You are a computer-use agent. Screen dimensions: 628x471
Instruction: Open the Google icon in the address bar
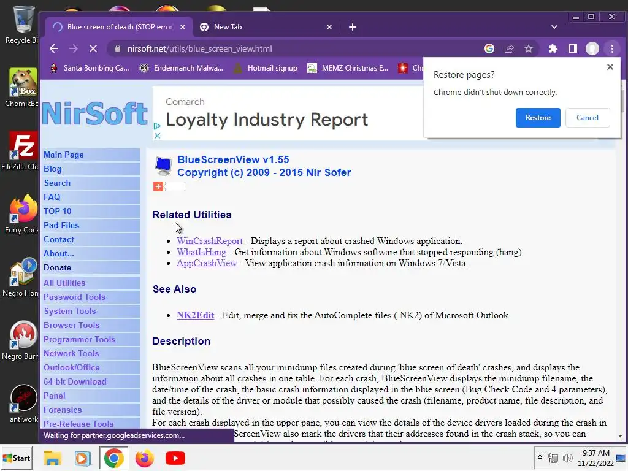pos(489,48)
